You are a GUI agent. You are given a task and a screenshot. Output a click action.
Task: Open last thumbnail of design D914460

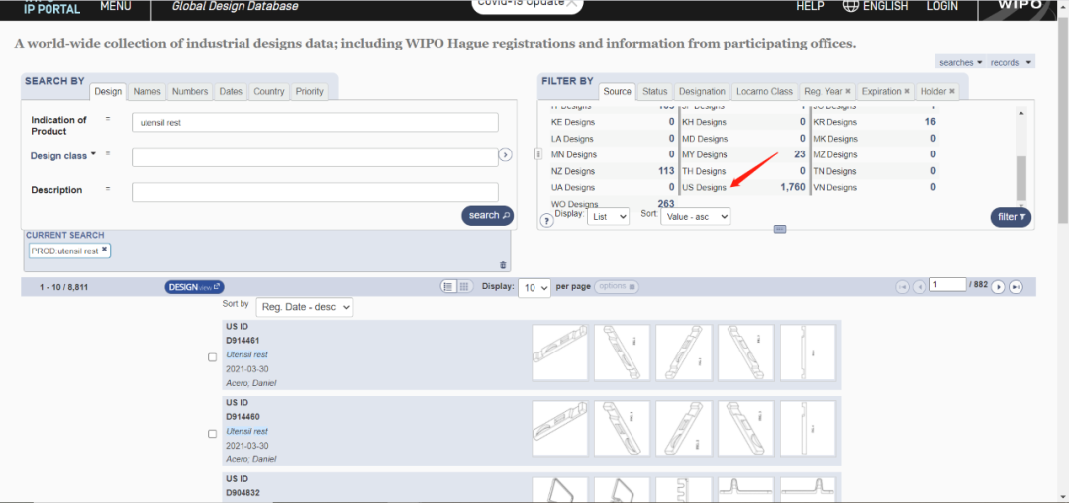coord(808,429)
